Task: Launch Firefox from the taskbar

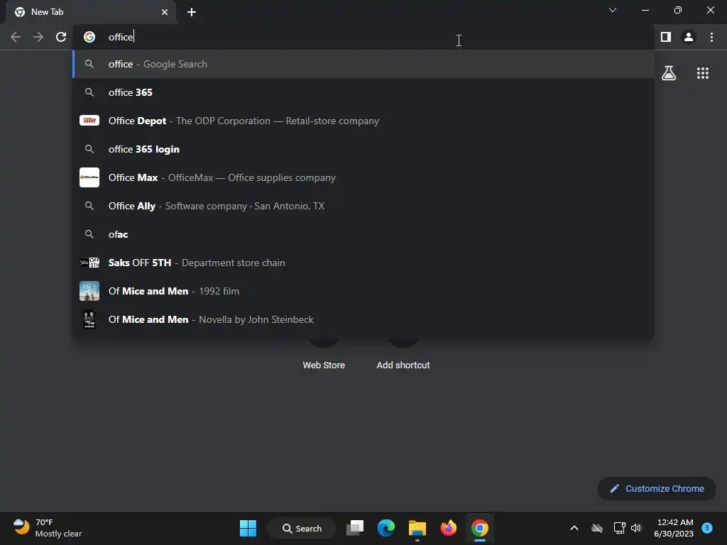Action: pos(449,528)
